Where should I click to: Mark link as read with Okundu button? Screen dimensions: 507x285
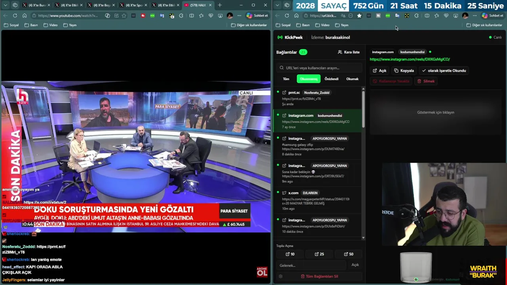(x=444, y=70)
